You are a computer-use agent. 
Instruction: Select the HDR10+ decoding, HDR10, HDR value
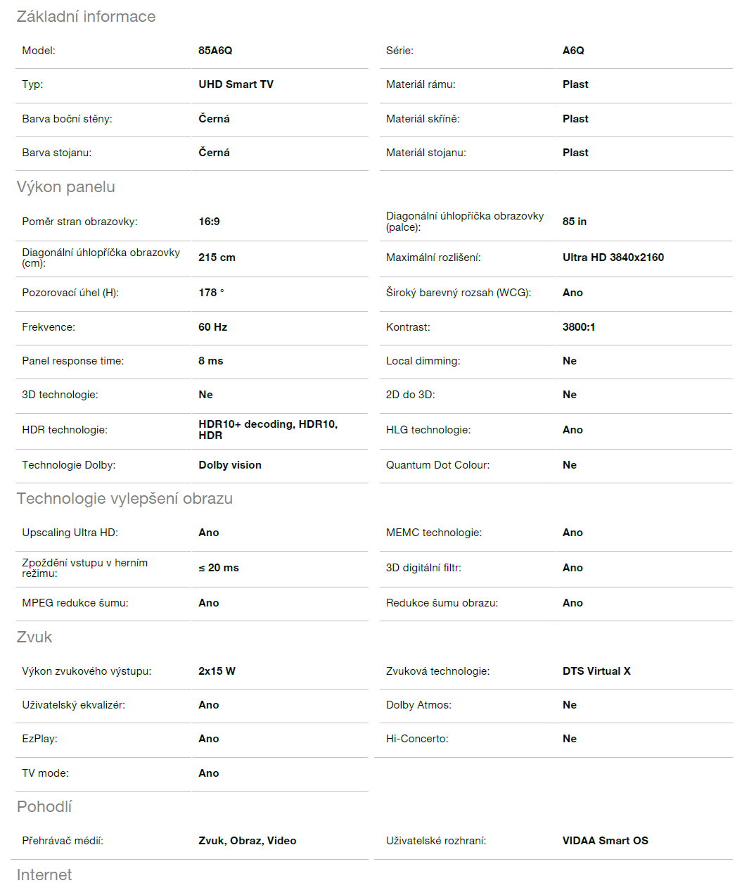pos(267,430)
